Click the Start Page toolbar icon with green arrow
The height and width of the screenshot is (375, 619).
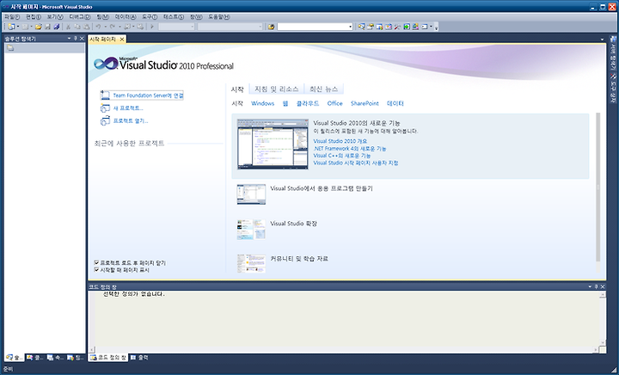pyautogui.click(x=407, y=27)
